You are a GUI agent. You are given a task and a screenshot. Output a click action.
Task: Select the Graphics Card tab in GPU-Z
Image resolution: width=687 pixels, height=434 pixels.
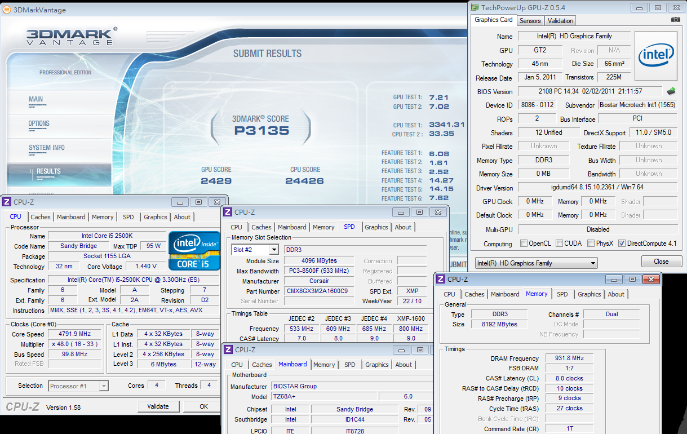tap(494, 20)
